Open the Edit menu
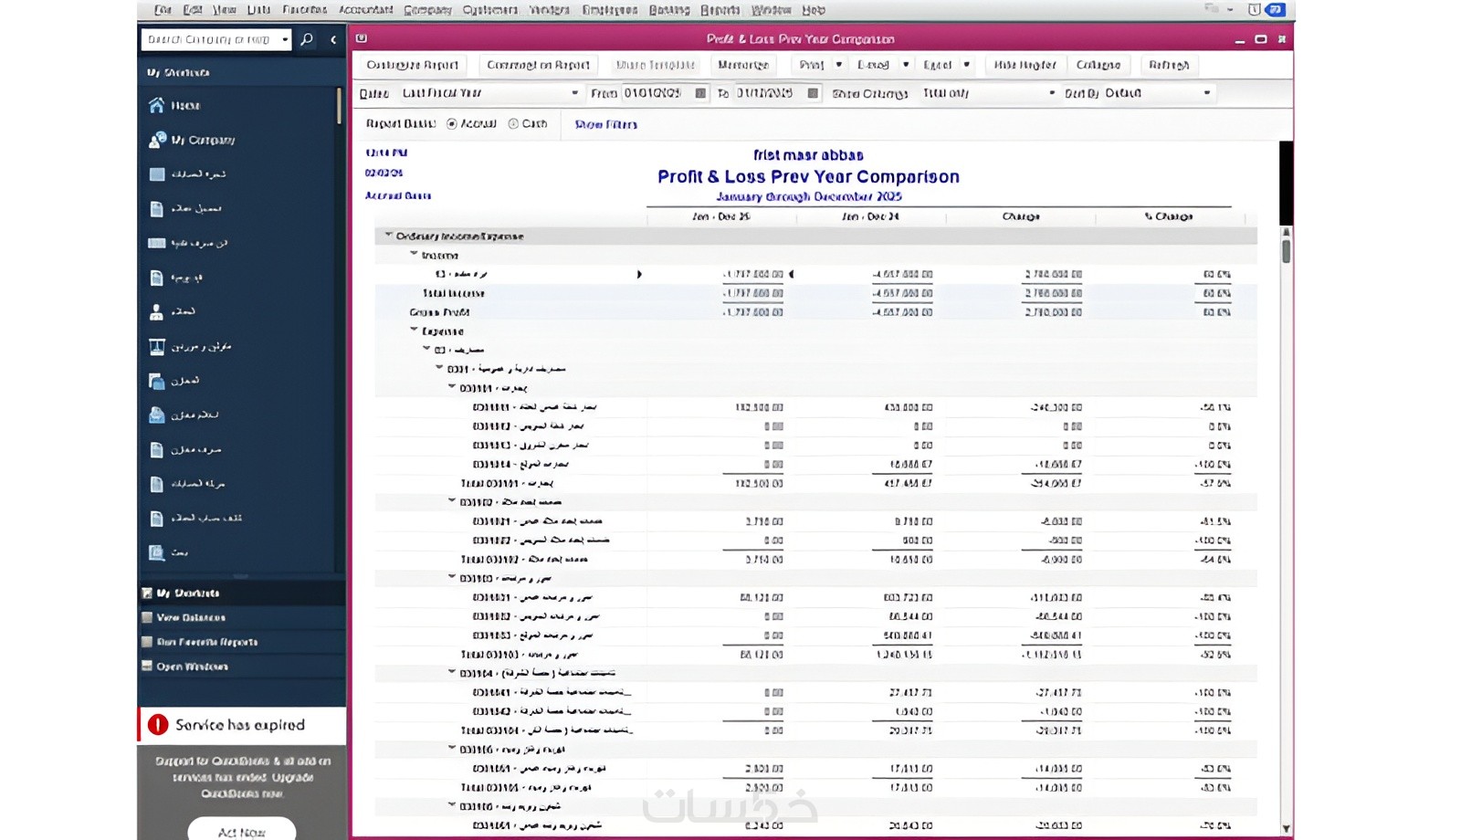 tap(192, 10)
